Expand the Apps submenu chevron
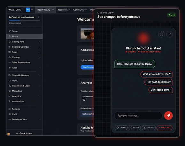185x146 pixels. [x=39, y=68]
